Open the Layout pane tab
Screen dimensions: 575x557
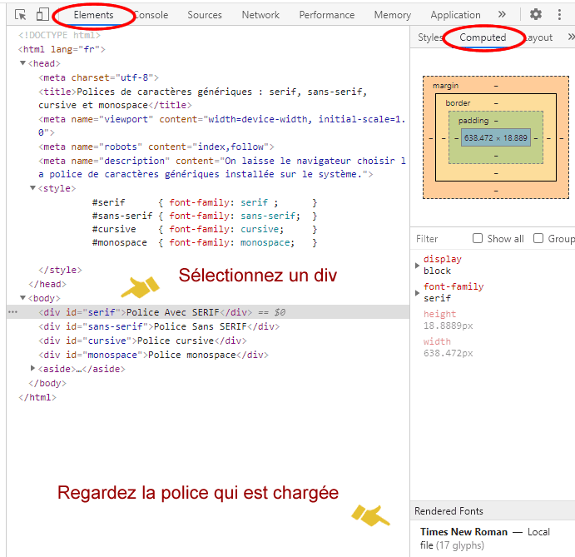click(x=538, y=37)
